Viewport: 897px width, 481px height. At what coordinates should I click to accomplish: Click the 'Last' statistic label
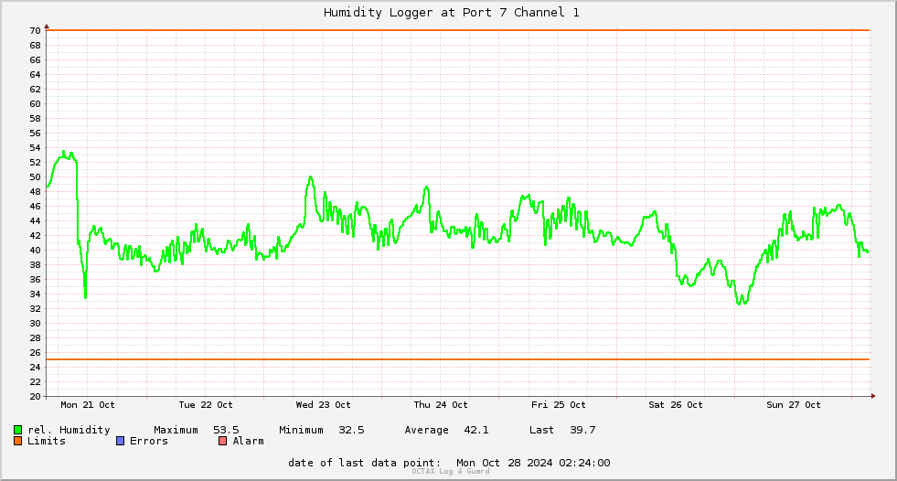(541, 430)
